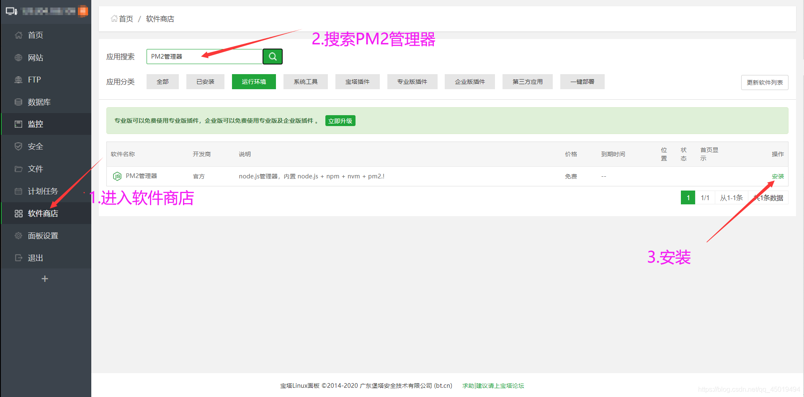Open the 网站 section in the sidebar
This screenshot has width=804, height=397.
(36, 57)
